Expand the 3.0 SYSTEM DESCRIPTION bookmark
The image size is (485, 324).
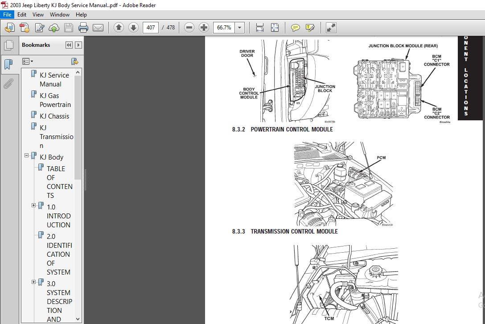[34, 282]
